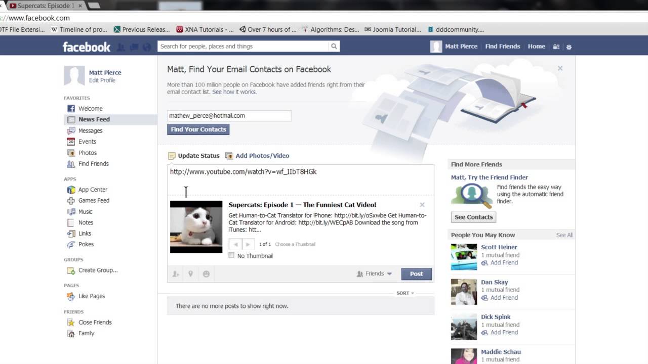This screenshot has height=364, width=648.
Task: Select next thumbnail arrow
Action: click(248, 244)
